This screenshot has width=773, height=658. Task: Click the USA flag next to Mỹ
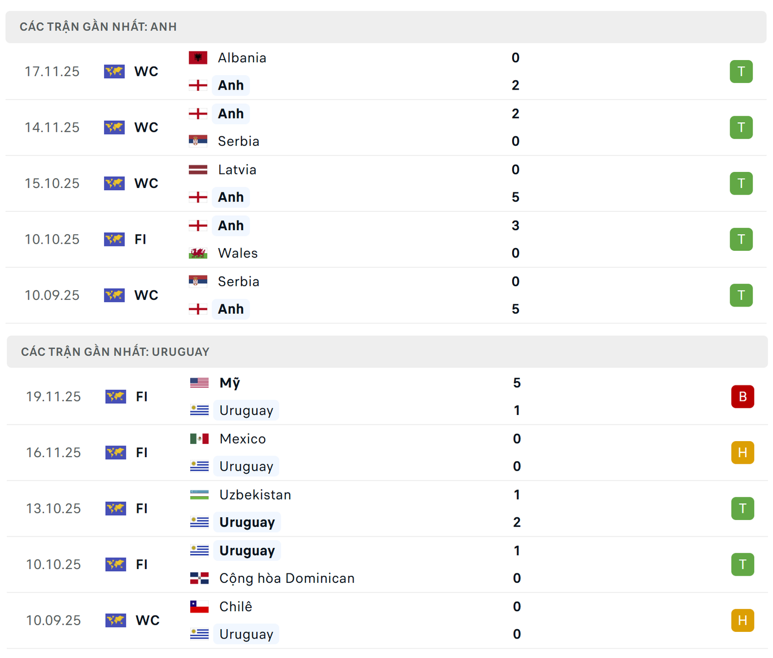click(198, 383)
